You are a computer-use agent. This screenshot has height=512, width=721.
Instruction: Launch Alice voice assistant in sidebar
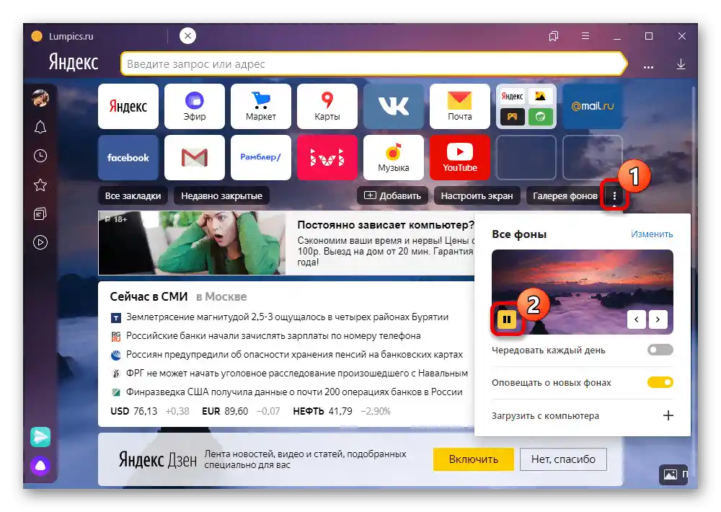pos(40,466)
